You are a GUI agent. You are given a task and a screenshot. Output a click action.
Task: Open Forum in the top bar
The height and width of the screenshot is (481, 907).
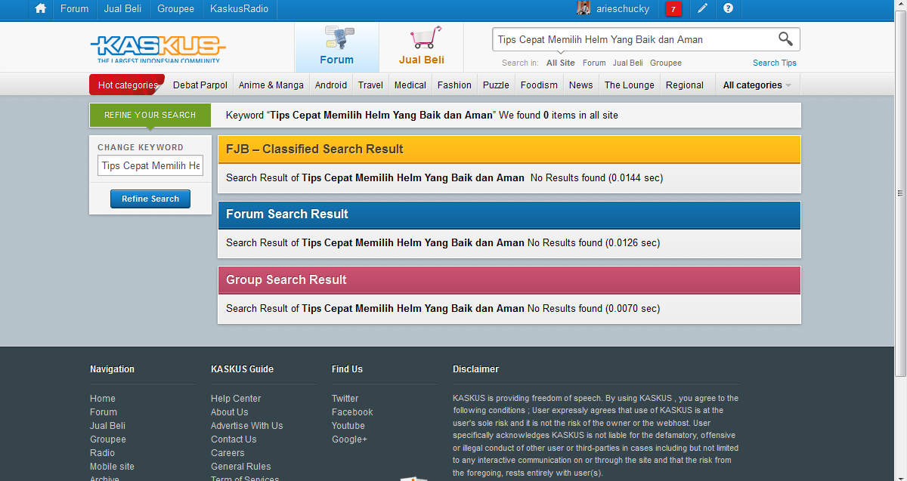click(x=75, y=9)
